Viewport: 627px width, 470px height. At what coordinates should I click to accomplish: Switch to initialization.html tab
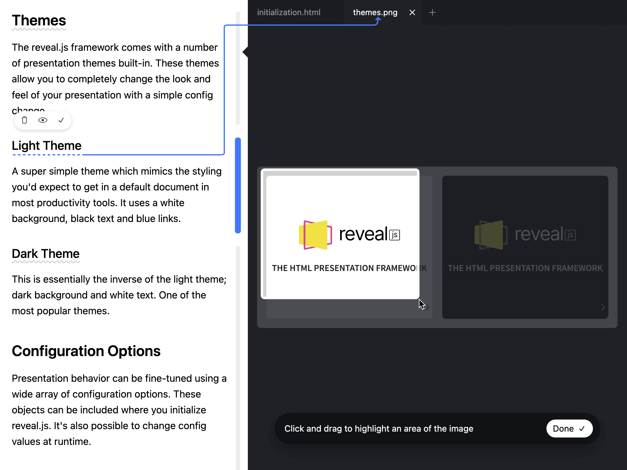click(288, 12)
